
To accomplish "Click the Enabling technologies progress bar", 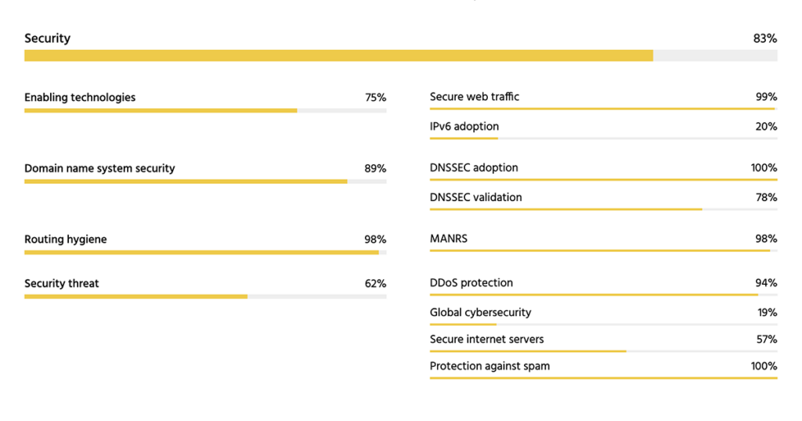I will click(x=205, y=110).
